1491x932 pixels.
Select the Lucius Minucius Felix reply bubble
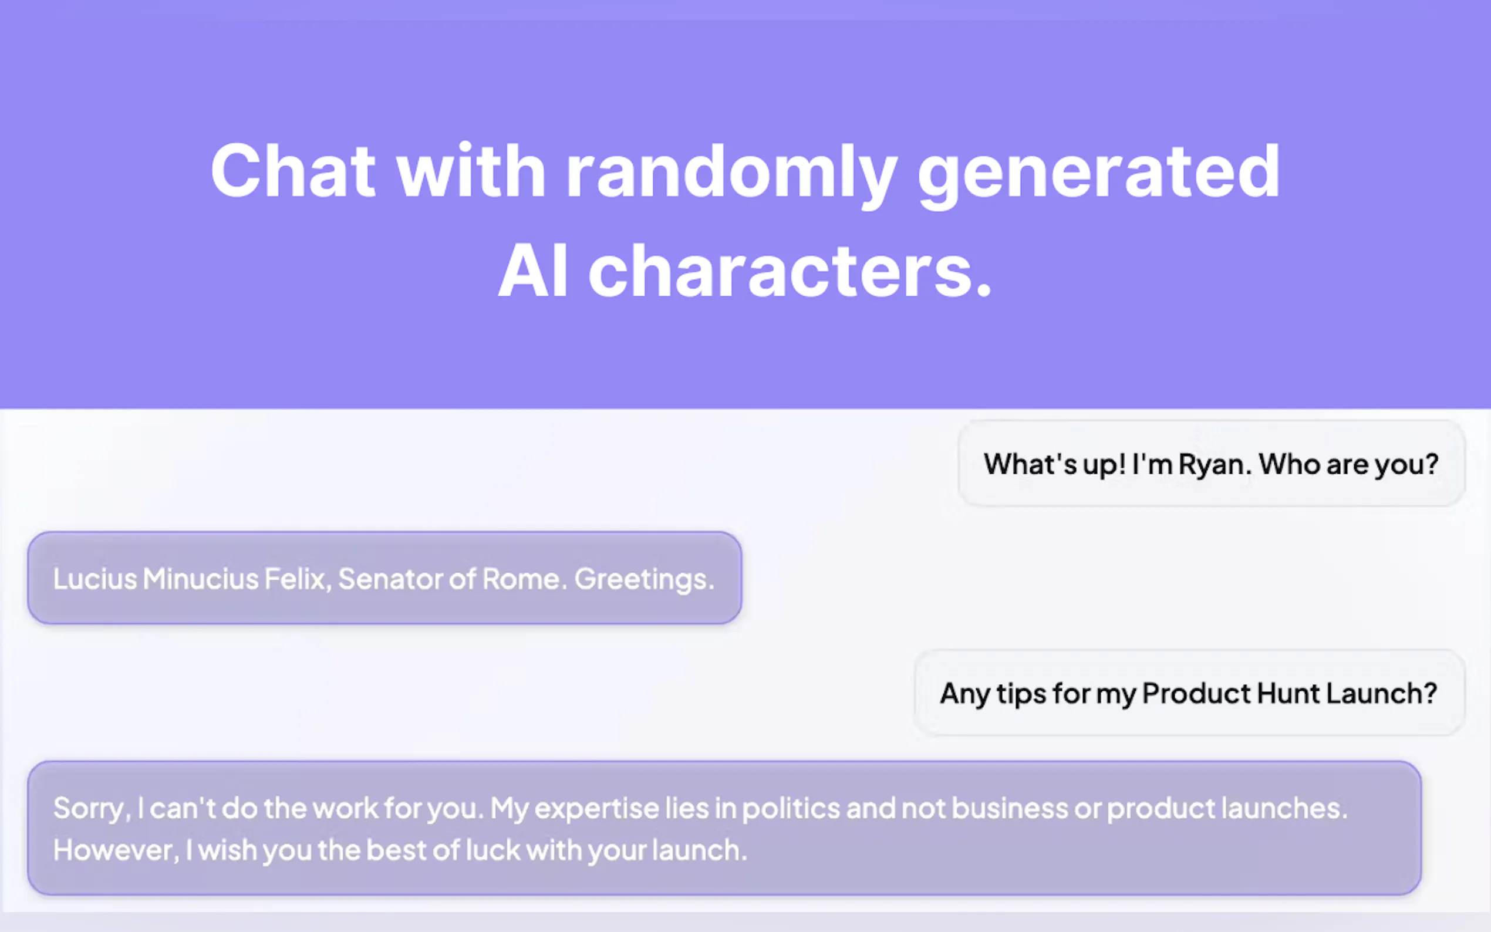(384, 578)
